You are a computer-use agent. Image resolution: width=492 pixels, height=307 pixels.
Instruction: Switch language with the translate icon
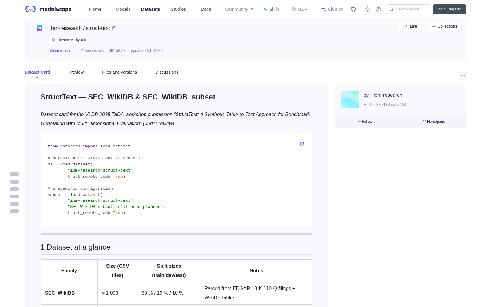379,9
